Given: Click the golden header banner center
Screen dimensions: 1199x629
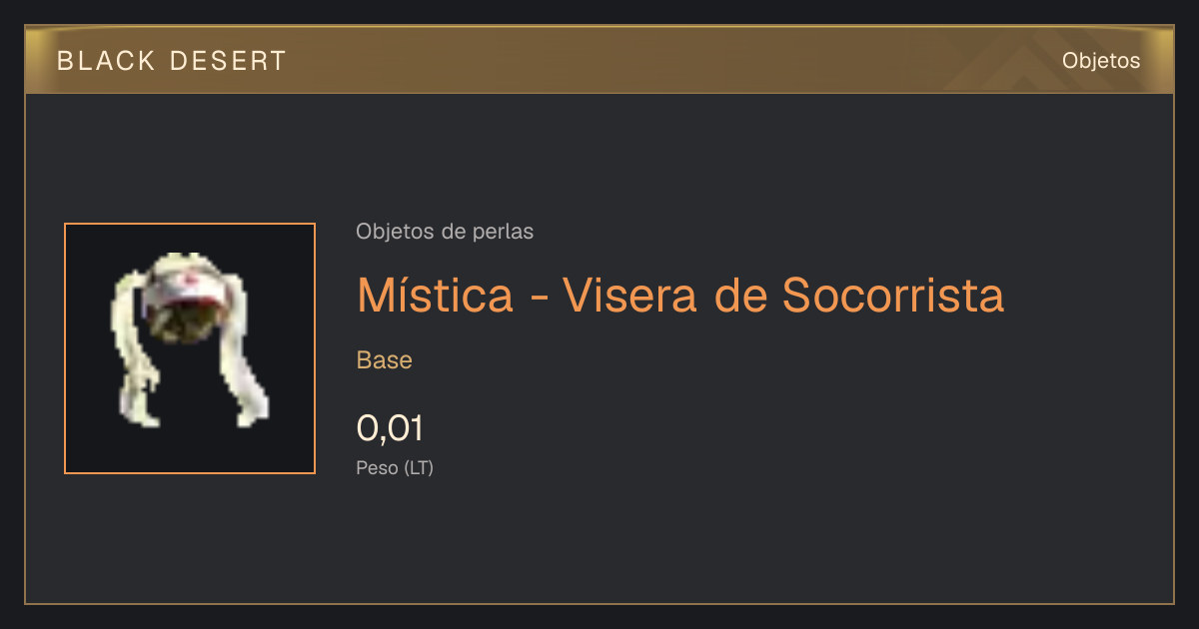Looking at the screenshot, I should [x=599, y=60].
